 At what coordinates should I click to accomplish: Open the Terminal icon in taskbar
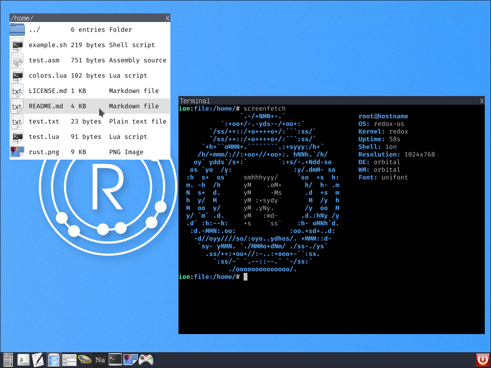pos(115,359)
